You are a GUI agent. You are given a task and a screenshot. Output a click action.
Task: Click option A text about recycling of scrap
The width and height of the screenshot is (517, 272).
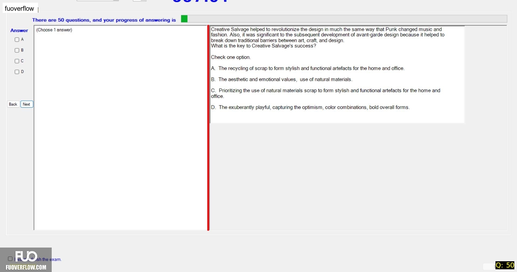coord(308,68)
